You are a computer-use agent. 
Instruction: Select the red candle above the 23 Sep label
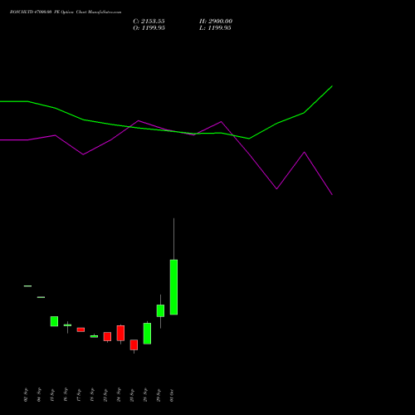[x=107, y=336]
